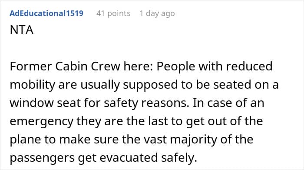Open the AdEducational1519 user profile
The height and width of the screenshot is (170, 304).
click(46, 13)
